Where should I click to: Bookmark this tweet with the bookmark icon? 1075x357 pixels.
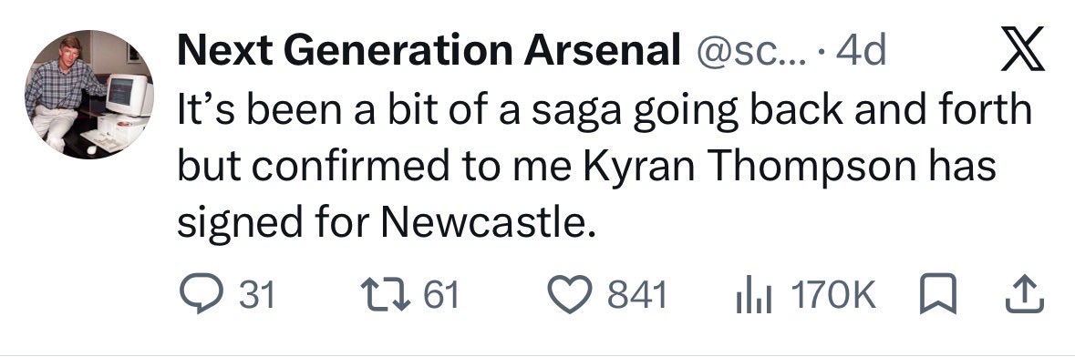click(943, 295)
